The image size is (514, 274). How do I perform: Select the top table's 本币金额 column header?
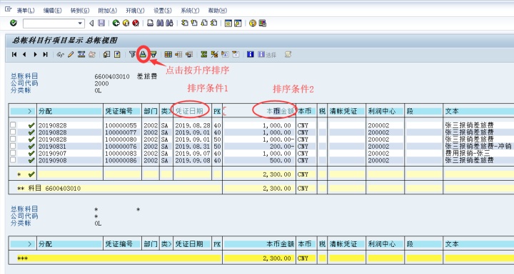pos(259,111)
